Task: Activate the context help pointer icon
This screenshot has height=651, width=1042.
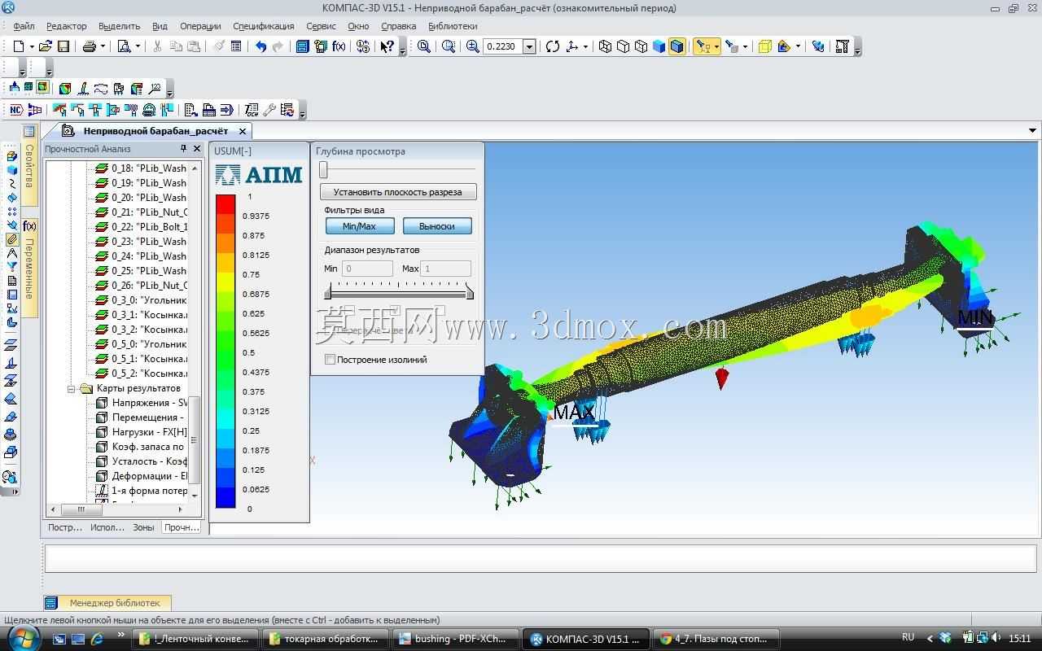Action: [387, 46]
